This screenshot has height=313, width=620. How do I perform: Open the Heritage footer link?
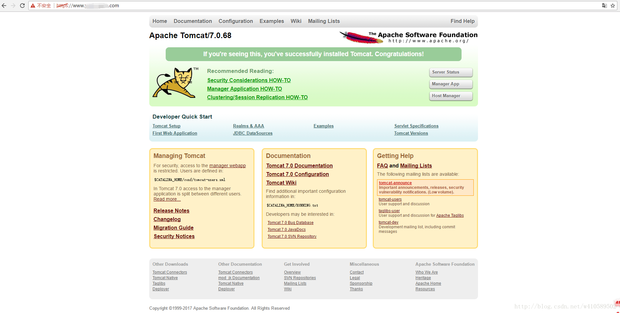[x=423, y=278]
